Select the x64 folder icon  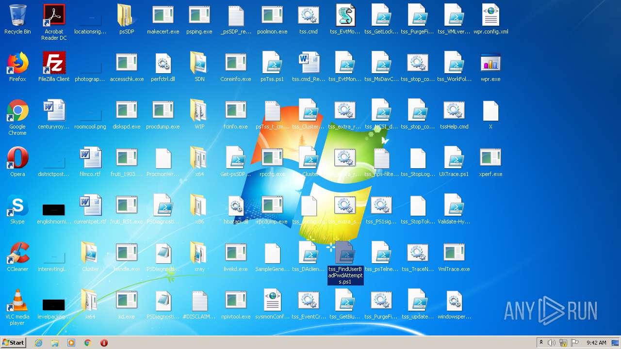(x=199, y=162)
